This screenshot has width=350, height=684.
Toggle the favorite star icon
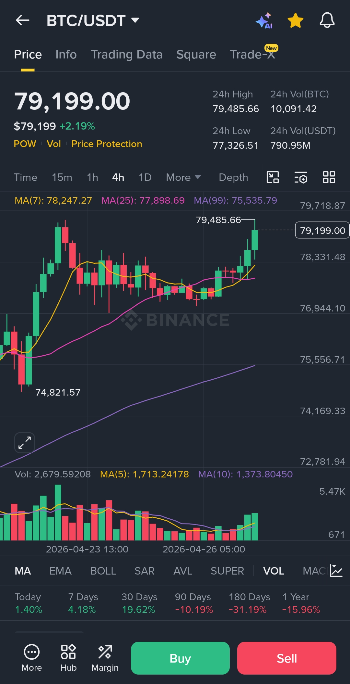296,20
